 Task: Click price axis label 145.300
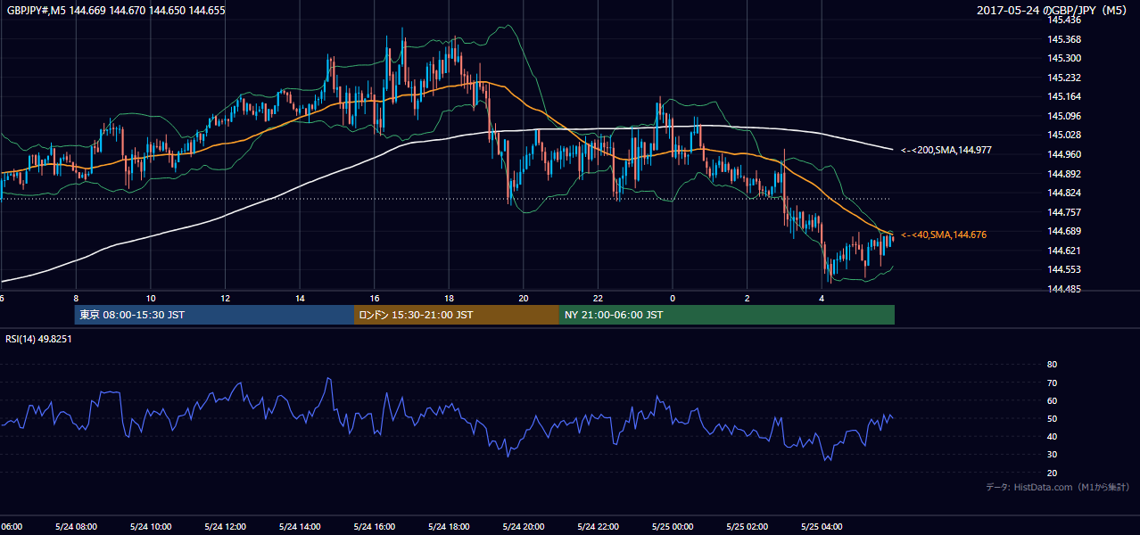[x=1063, y=58]
